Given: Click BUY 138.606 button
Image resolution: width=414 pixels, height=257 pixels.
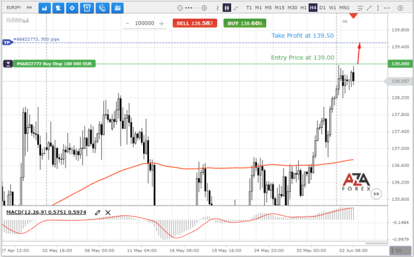Looking at the screenshot, I should pos(244,23).
